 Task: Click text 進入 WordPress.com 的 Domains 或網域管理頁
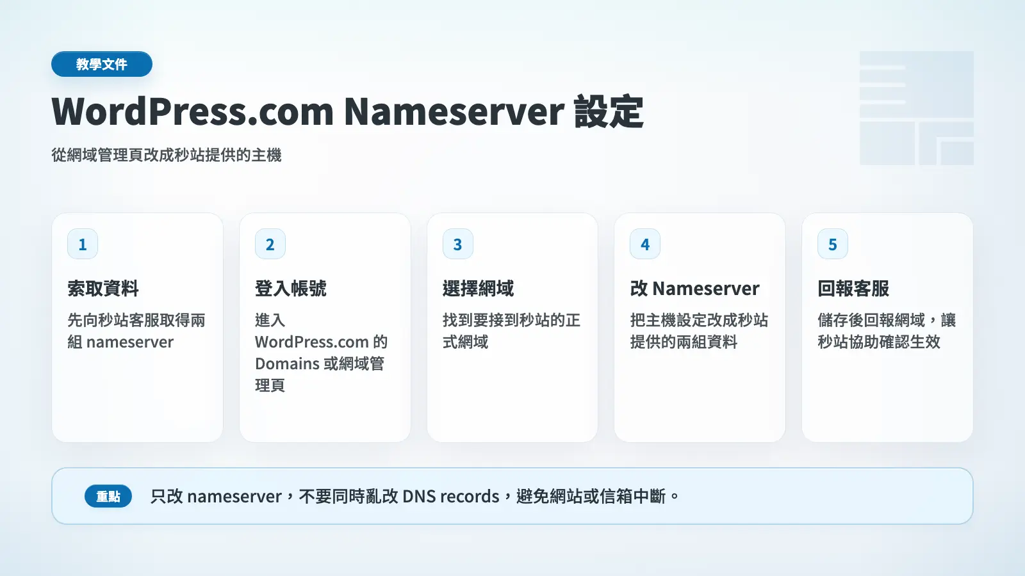[x=322, y=353]
